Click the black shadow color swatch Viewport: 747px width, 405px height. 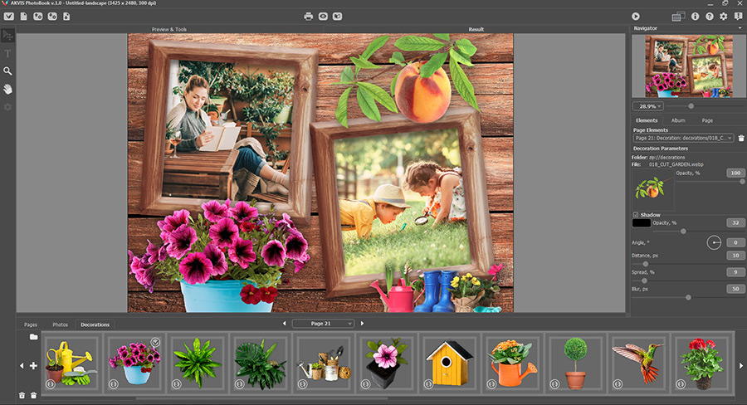point(642,223)
